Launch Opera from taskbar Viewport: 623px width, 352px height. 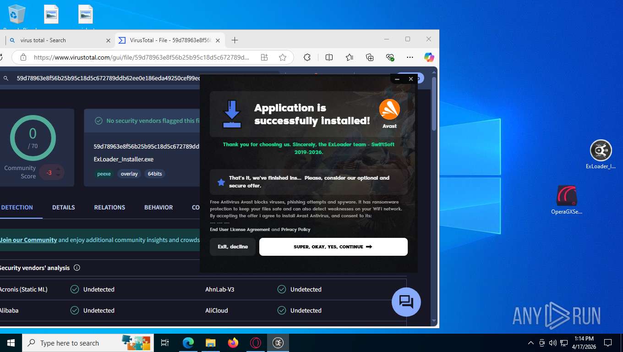[x=256, y=343]
